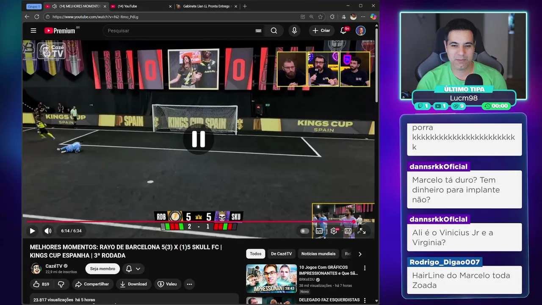
Task: Click dannsrkkOficial username above Marcelo tá duro message
Action: [439, 166]
